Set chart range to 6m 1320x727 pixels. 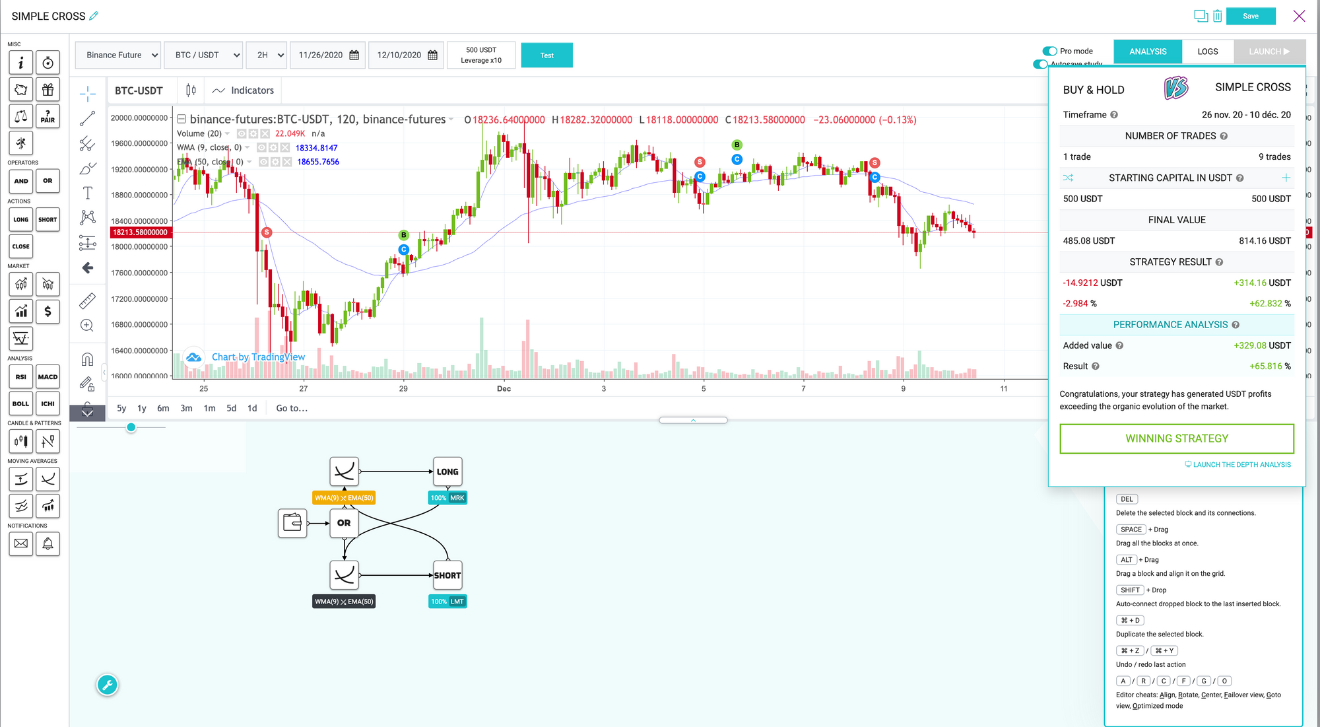[163, 408]
